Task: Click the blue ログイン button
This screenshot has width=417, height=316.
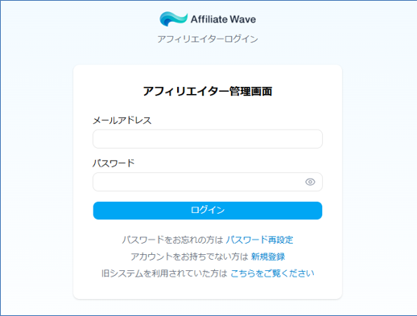Action: coord(208,211)
